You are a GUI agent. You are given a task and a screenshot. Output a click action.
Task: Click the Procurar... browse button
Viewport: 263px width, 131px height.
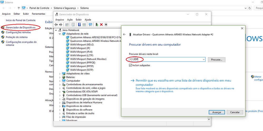point(217,59)
